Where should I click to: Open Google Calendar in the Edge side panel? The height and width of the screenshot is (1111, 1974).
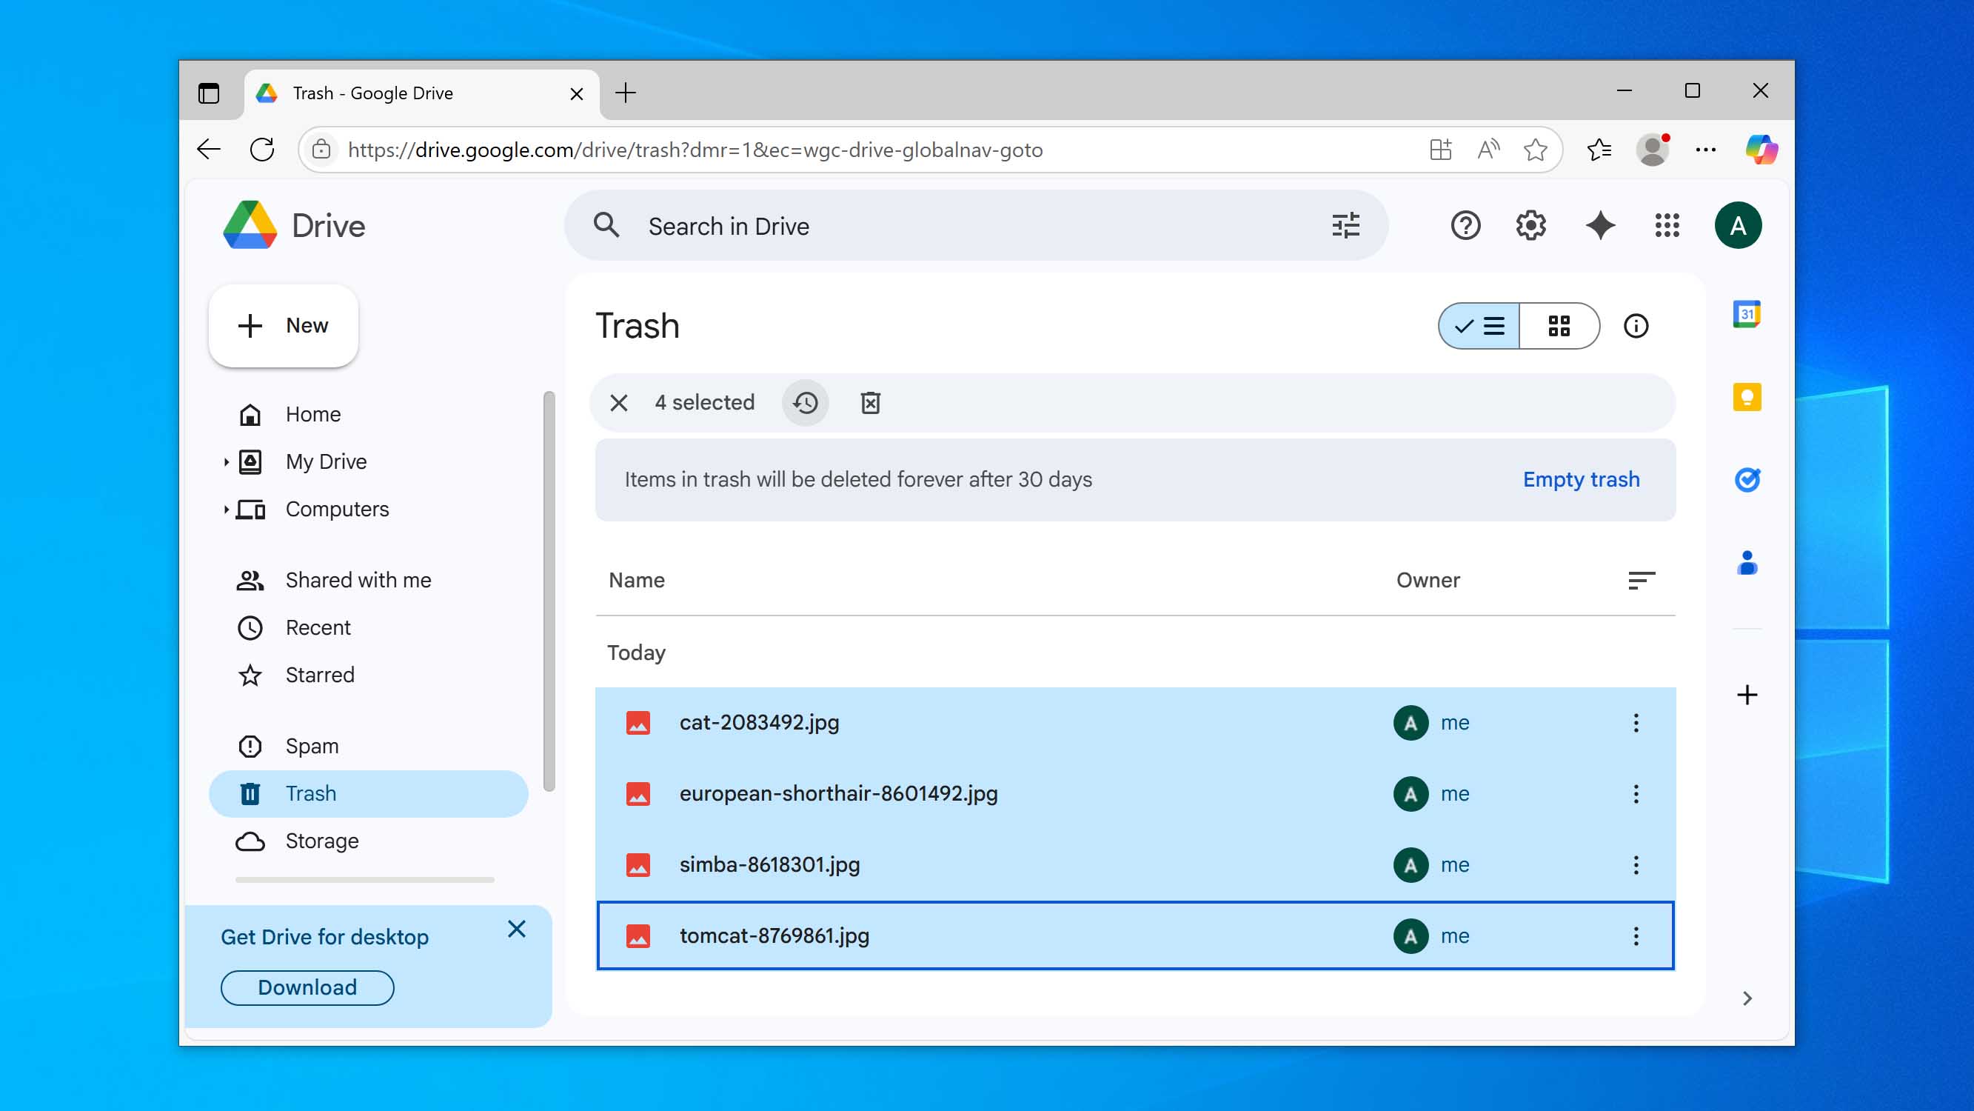click(1748, 313)
